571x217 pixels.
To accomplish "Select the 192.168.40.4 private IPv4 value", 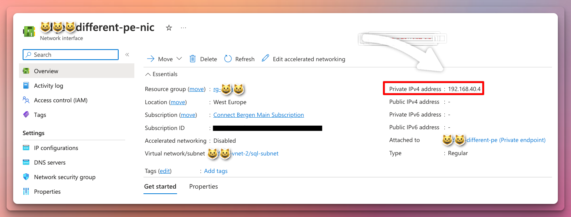I will pos(464,89).
